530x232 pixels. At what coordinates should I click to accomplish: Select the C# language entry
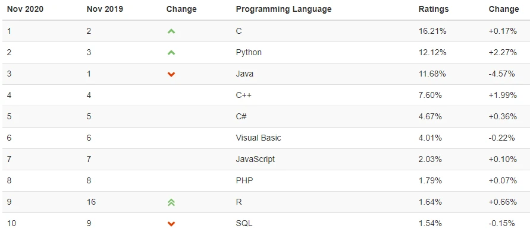pos(242,116)
